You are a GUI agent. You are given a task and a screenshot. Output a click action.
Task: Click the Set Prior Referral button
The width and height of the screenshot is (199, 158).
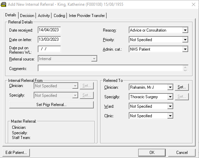click(51, 105)
